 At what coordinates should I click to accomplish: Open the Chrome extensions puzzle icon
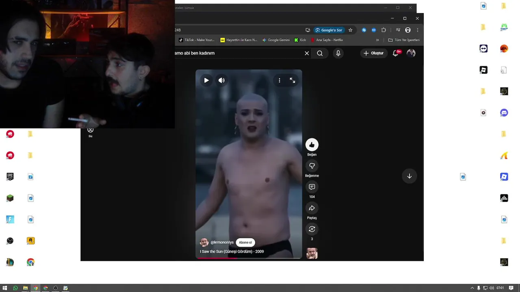click(x=383, y=30)
